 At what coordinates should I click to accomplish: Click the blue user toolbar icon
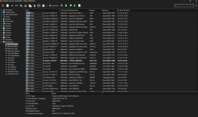click(x=34, y=6)
